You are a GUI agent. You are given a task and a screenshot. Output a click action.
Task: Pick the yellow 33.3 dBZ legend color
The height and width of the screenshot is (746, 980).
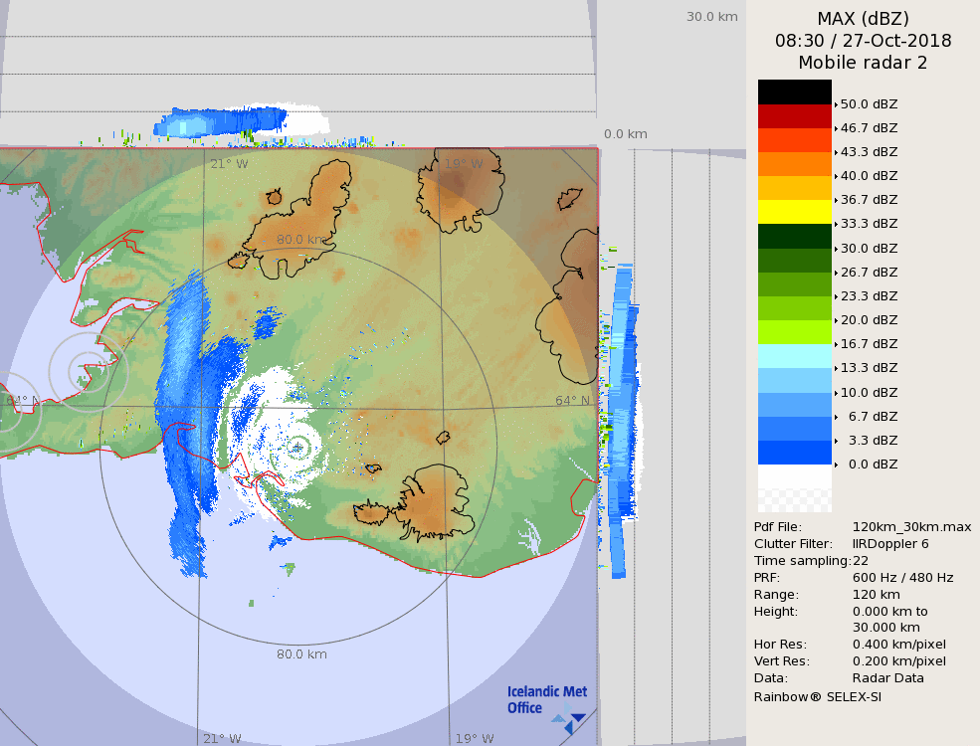(794, 212)
